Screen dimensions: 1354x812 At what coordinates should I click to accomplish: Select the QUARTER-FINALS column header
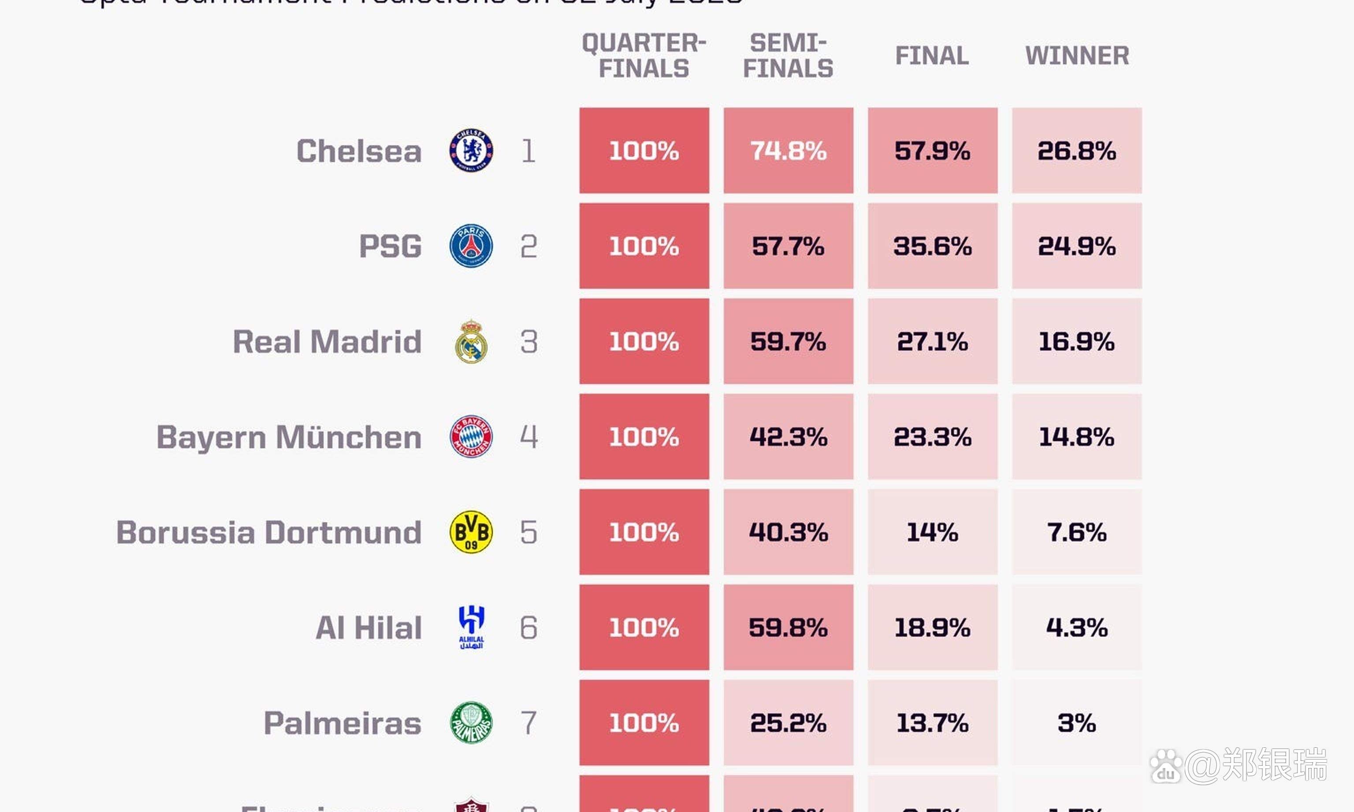644,56
